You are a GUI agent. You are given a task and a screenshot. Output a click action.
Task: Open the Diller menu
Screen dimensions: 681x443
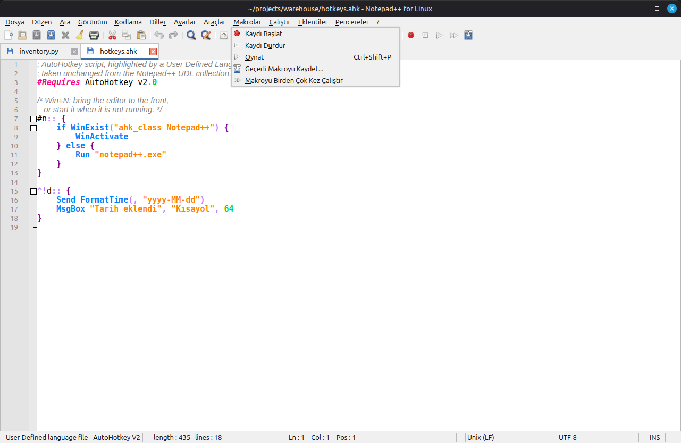[158, 22]
